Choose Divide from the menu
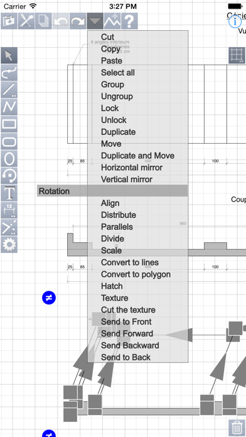This screenshot has height=437, width=246. tap(112, 239)
